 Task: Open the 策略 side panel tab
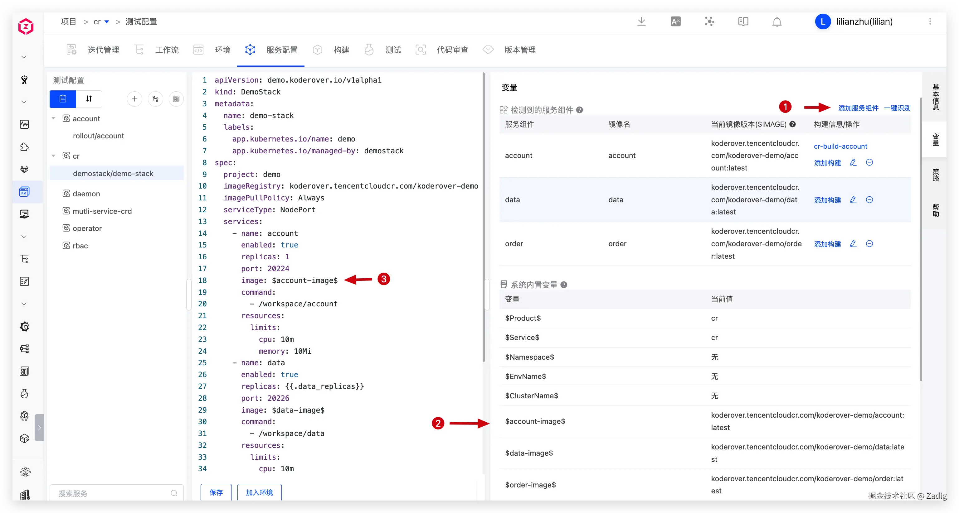click(x=935, y=175)
